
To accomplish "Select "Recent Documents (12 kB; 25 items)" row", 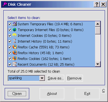I will [x=51, y=64].
